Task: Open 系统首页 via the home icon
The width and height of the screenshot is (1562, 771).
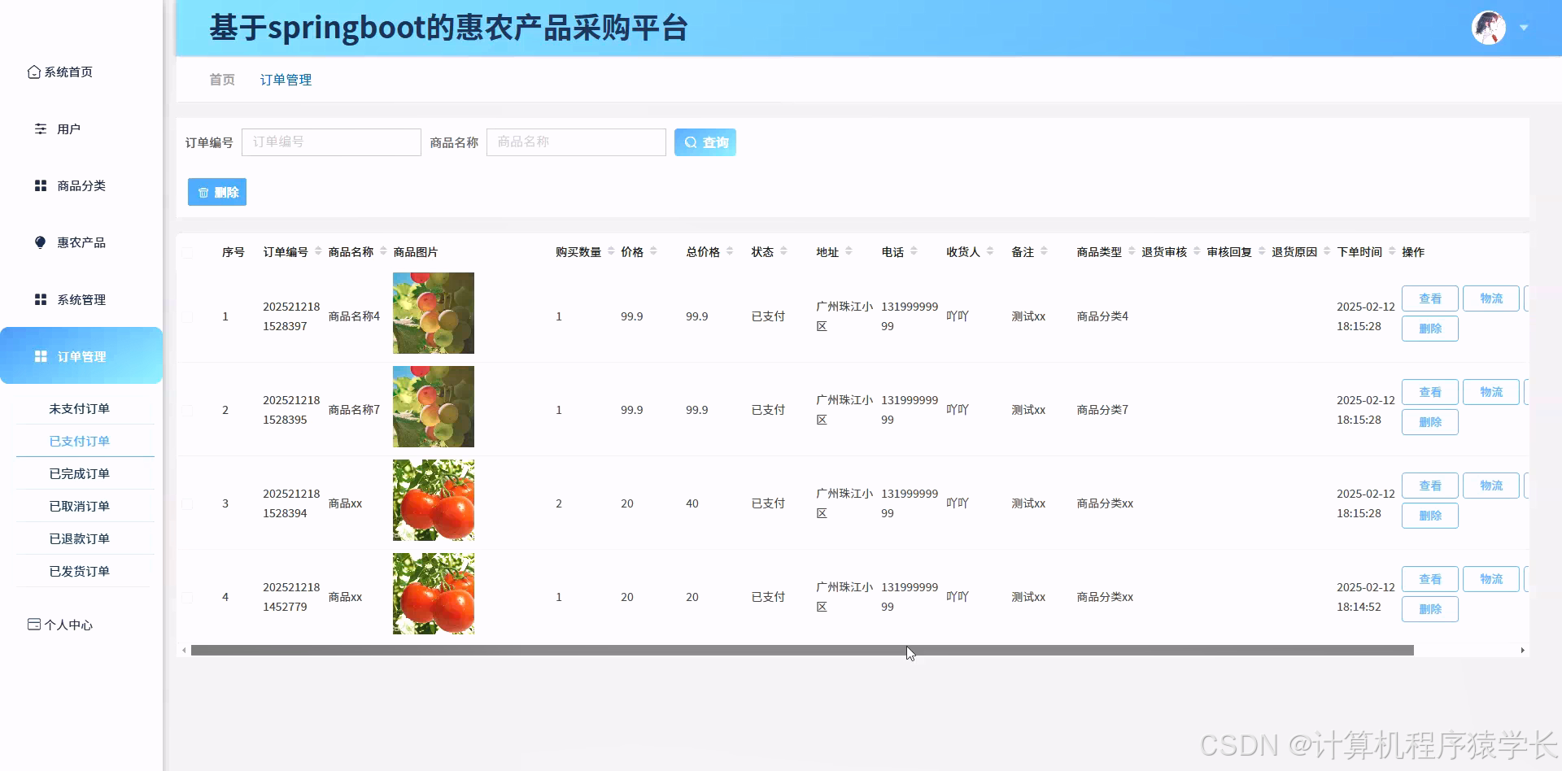Action: tap(33, 72)
